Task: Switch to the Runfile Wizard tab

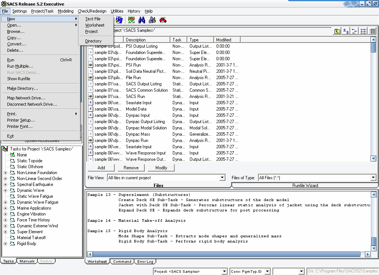Action: pos(305,186)
